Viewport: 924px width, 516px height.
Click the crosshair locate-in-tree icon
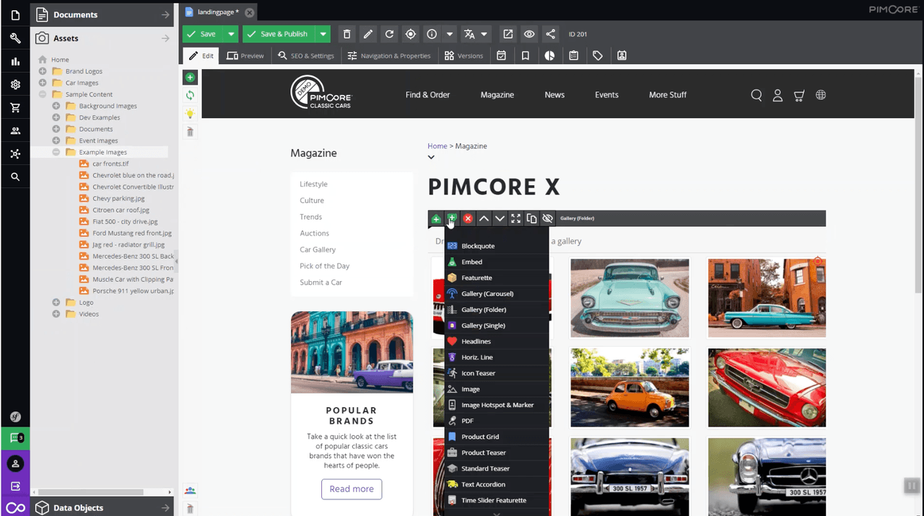point(411,34)
